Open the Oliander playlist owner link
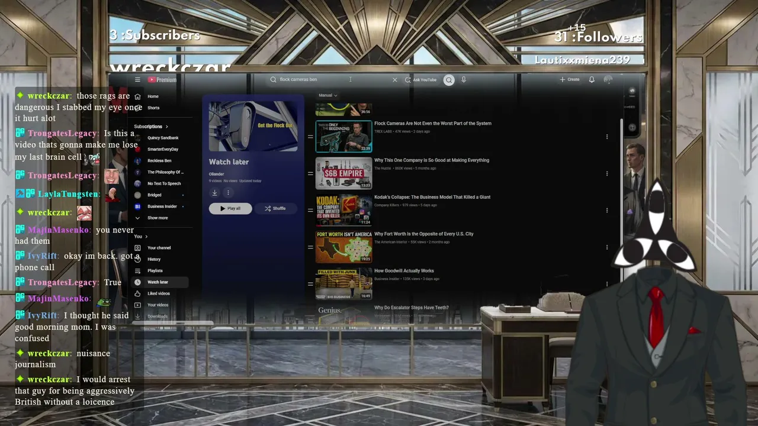 [217, 174]
